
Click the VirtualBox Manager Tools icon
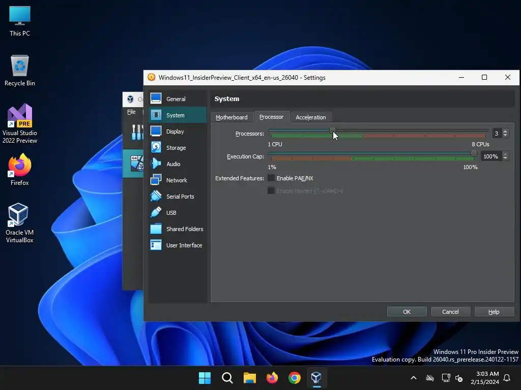pyautogui.click(x=137, y=132)
